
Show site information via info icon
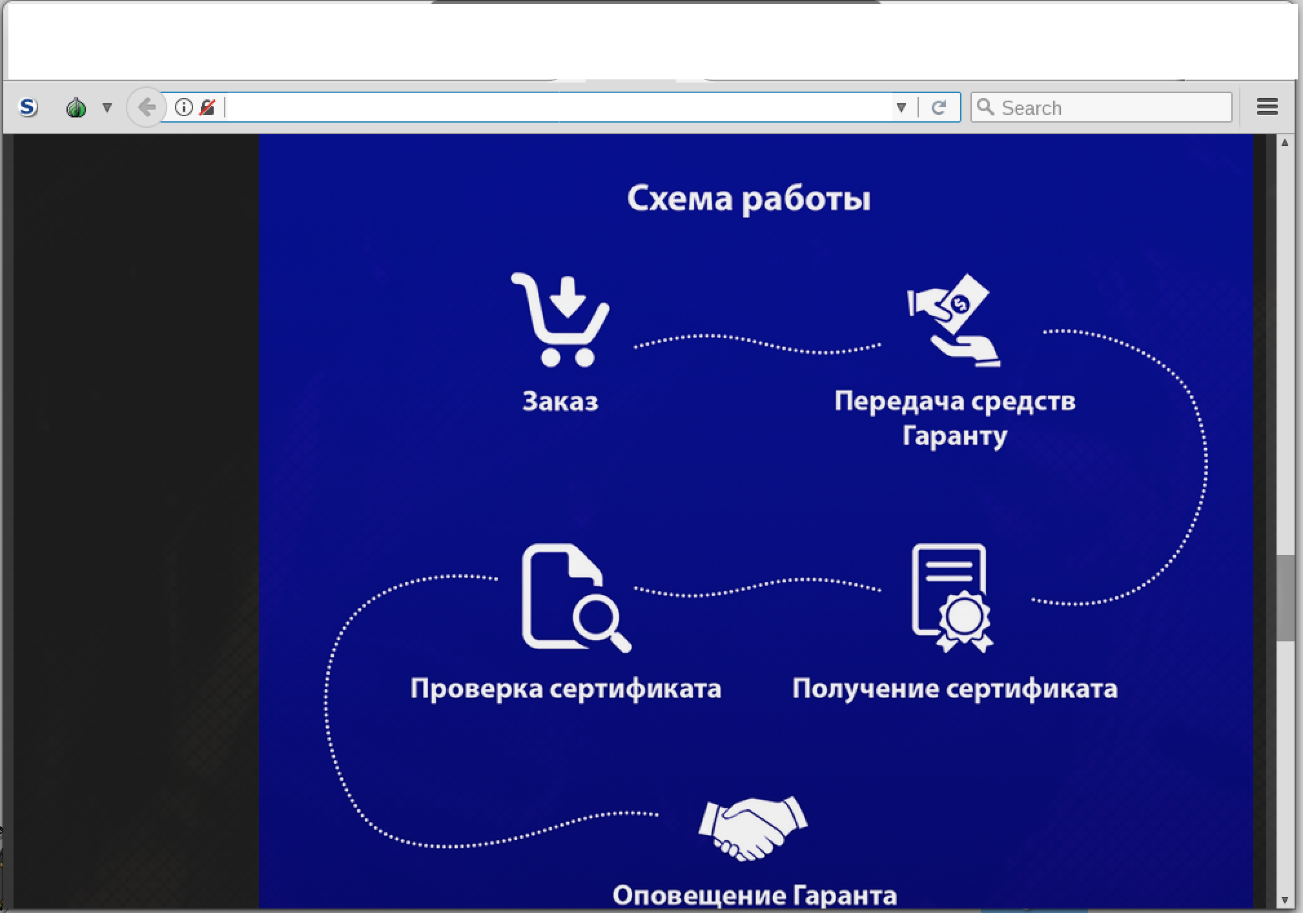click(184, 107)
